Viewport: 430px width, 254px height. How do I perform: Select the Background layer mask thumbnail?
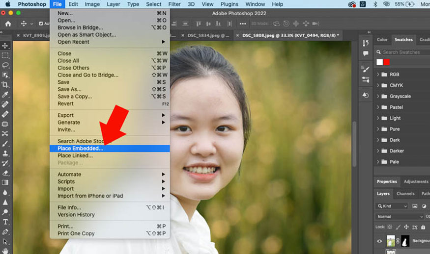[x=405, y=241]
